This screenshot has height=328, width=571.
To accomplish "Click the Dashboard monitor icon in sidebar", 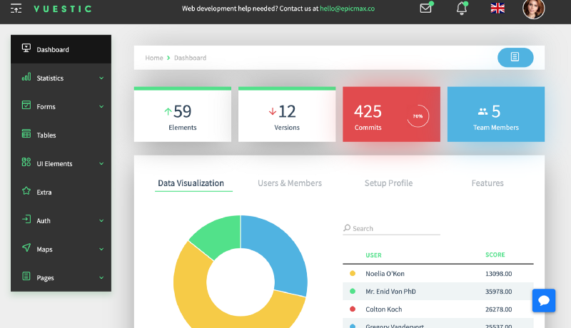I will tap(26, 48).
